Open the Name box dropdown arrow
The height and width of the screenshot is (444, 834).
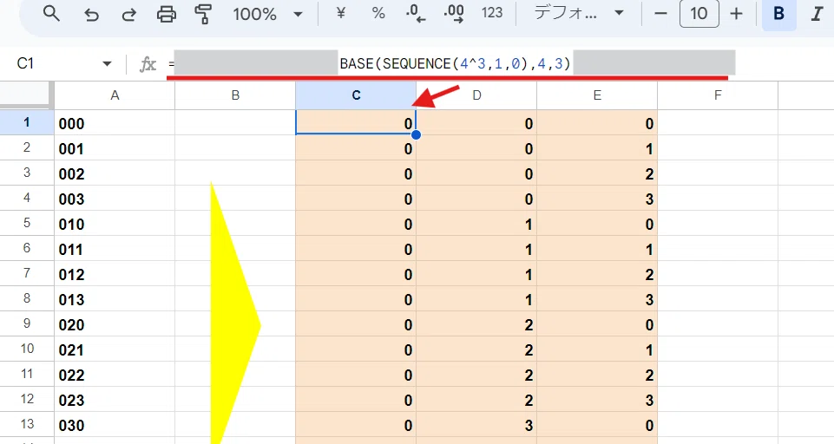click(107, 64)
